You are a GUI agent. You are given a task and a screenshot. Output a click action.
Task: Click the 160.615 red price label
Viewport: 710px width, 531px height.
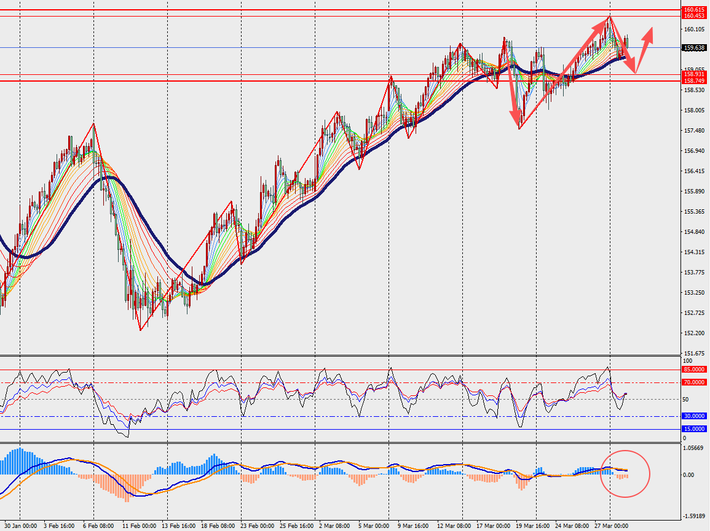click(x=694, y=10)
